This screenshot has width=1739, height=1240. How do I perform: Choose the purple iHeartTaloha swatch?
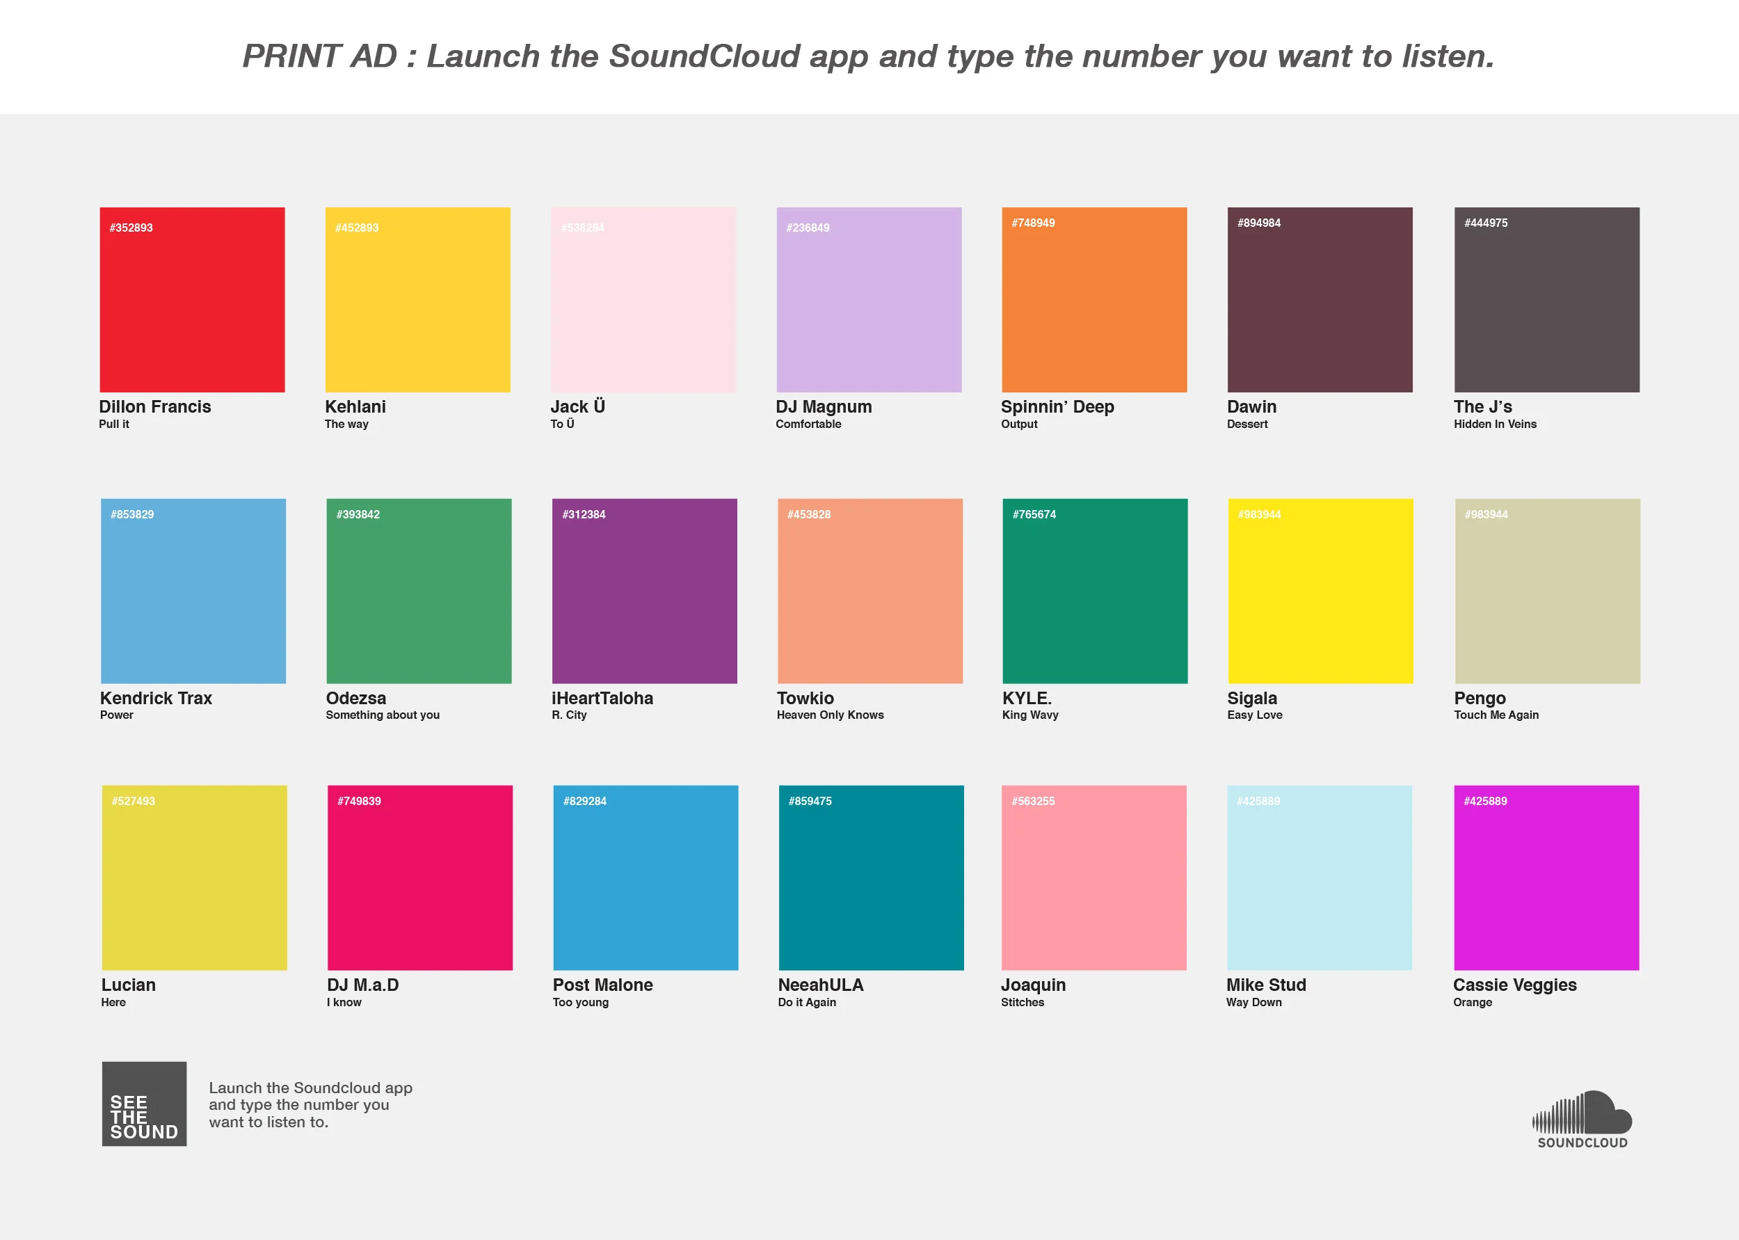point(644,591)
